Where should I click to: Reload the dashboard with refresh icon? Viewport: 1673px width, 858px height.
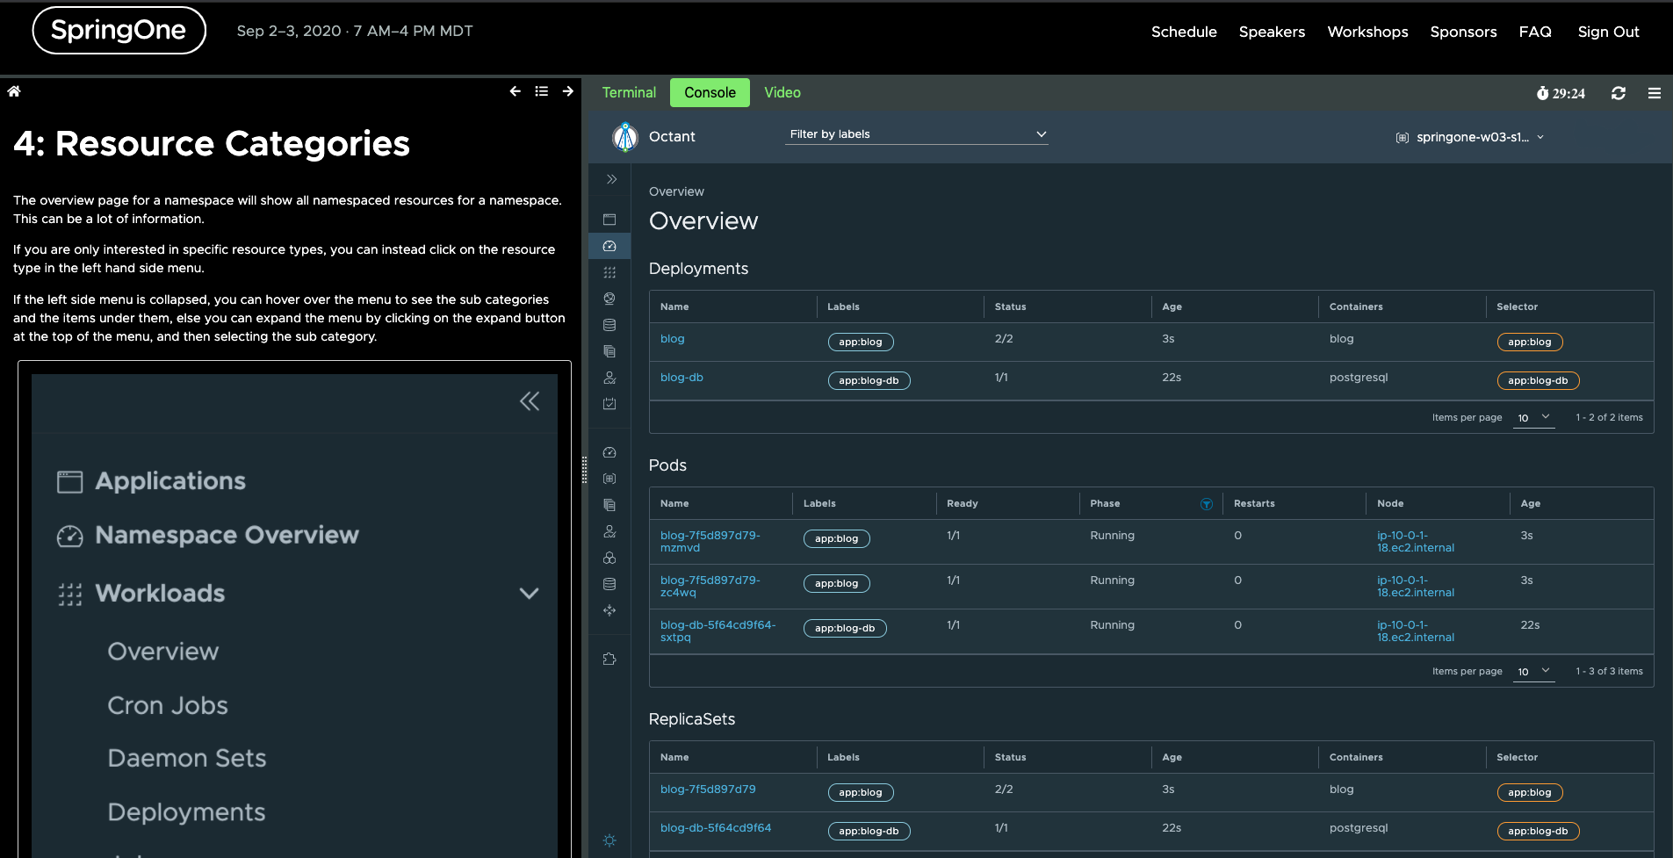[x=1619, y=93]
